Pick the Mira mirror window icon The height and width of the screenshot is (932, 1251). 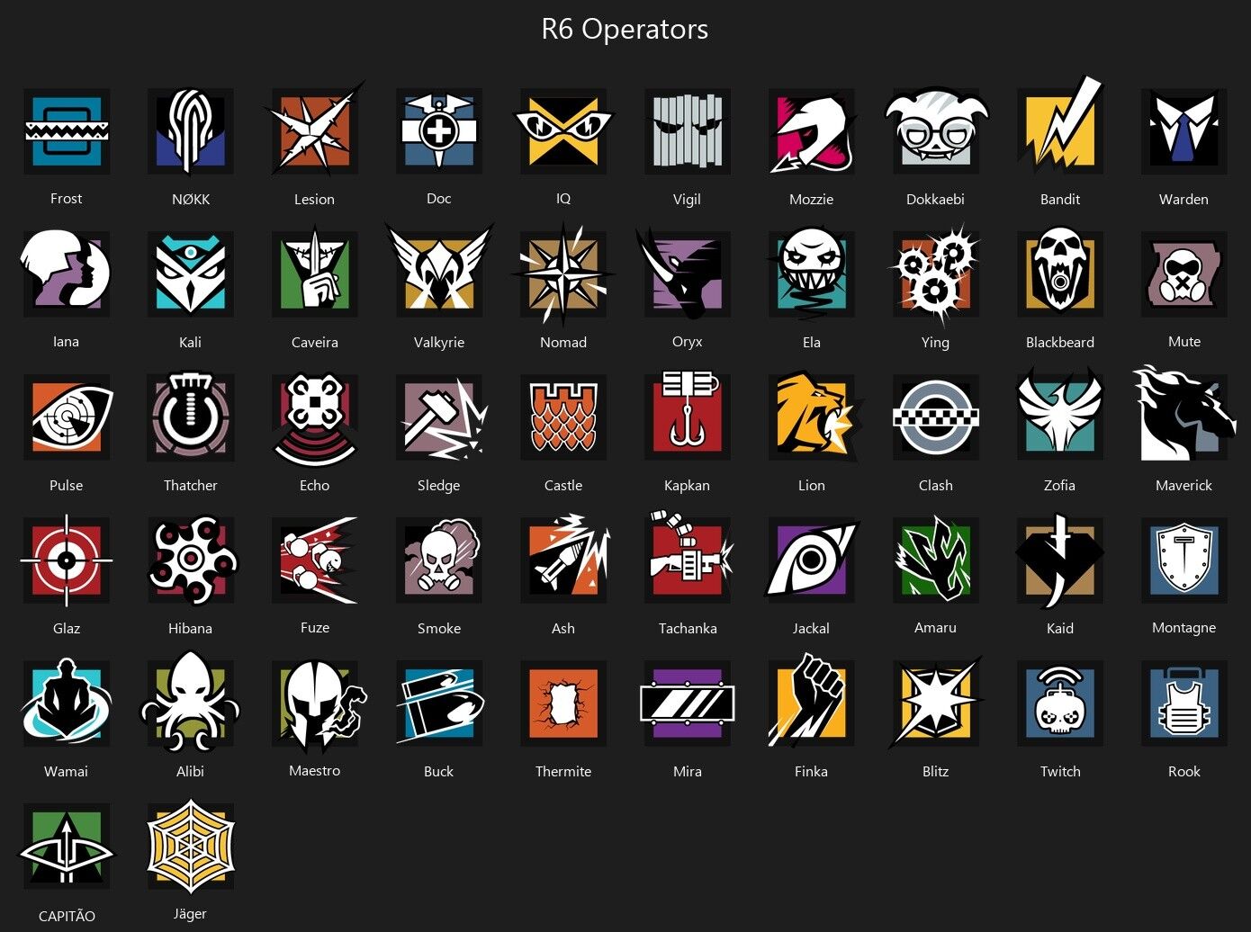(688, 703)
